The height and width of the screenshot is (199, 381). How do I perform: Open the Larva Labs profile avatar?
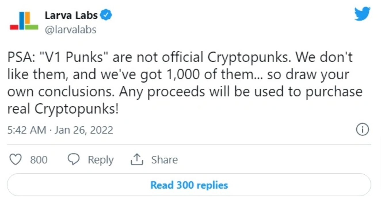tap(24, 21)
